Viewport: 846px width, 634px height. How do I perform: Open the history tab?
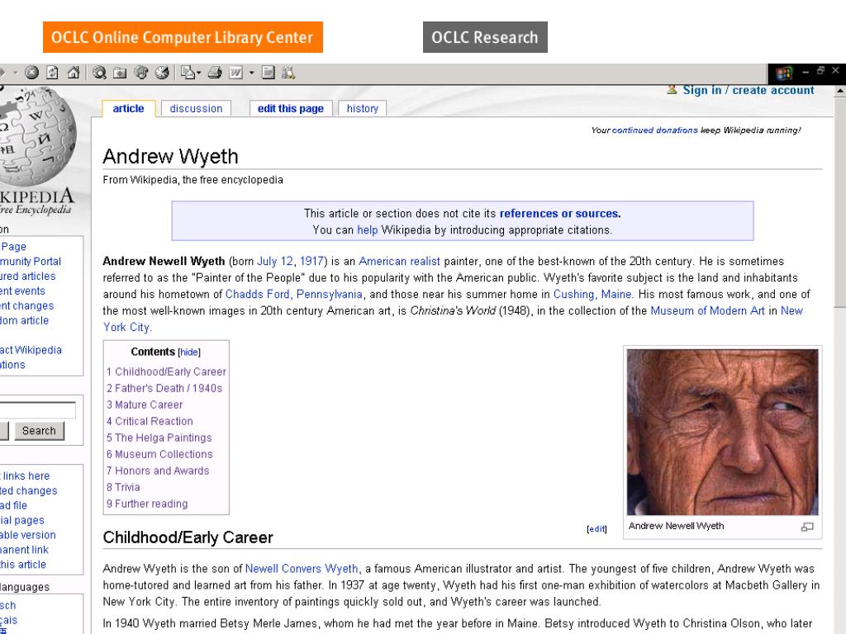coord(363,108)
